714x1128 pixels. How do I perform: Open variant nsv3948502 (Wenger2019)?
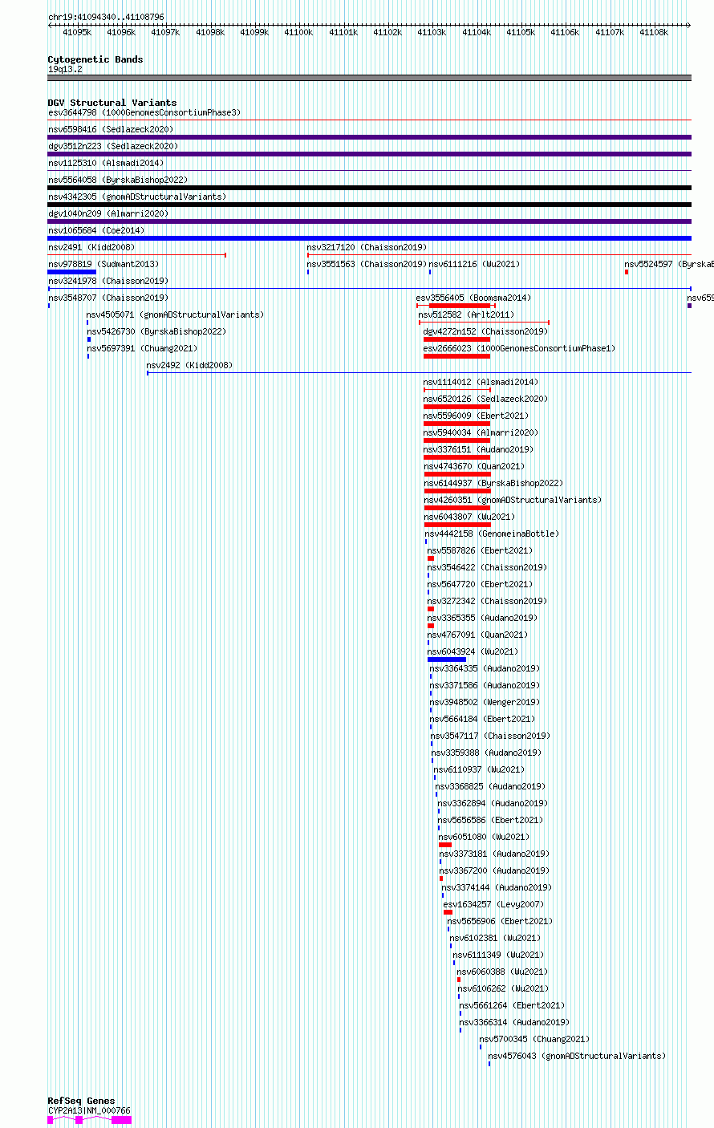pyautogui.click(x=485, y=702)
